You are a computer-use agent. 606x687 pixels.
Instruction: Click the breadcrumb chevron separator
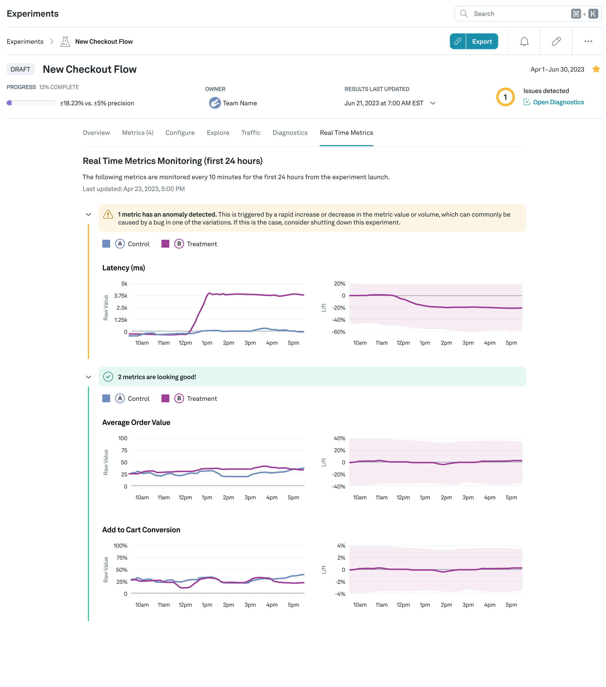pyautogui.click(x=52, y=41)
